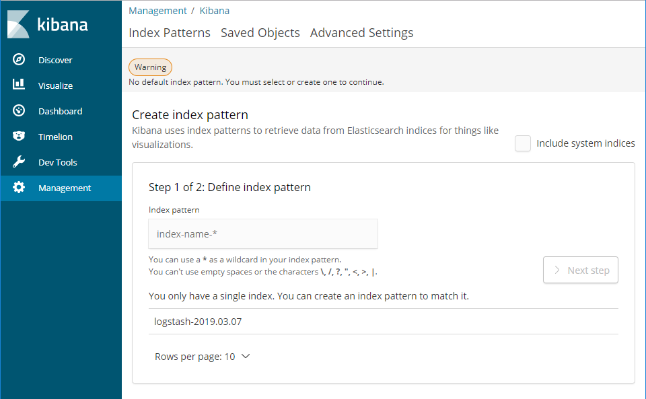Open the Advanced Settings tab
Image resolution: width=646 pixels, height=399 pixels.
tap(361, 32)
